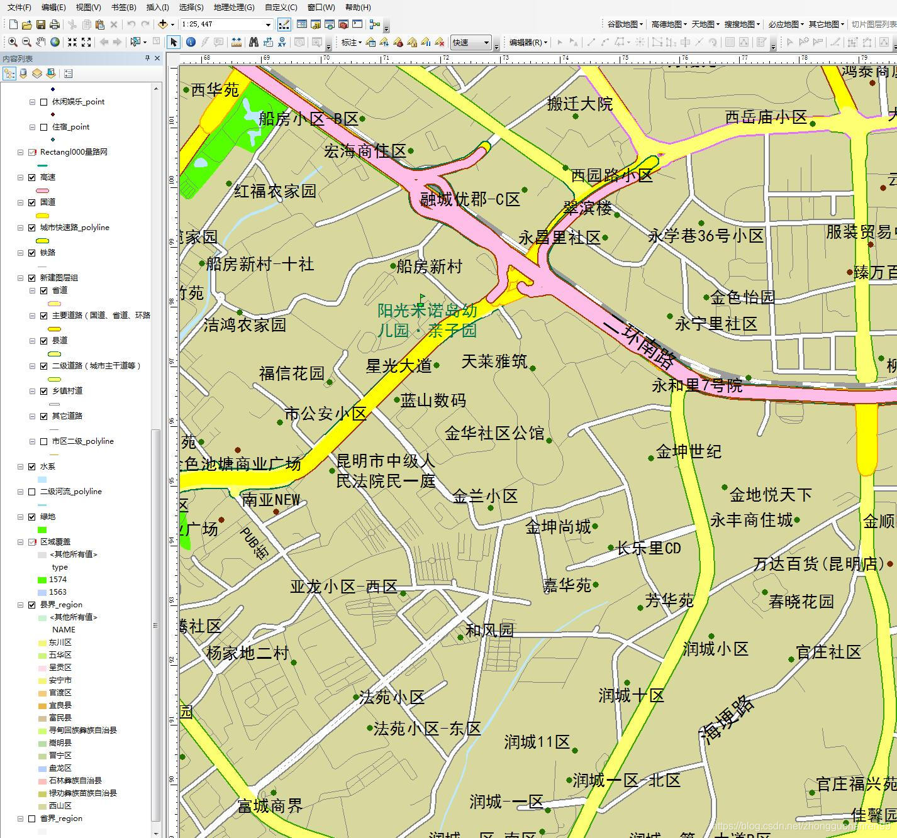This screenshot has height=838, width=897.
Task: Open the 谷歌地图 dropdown menu
Action: click(x=625, y=24)
